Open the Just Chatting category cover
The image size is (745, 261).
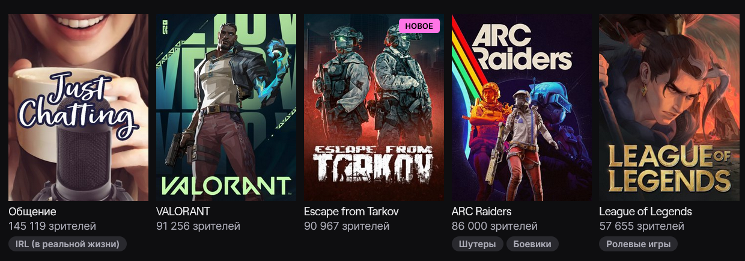tap(78, 107)
